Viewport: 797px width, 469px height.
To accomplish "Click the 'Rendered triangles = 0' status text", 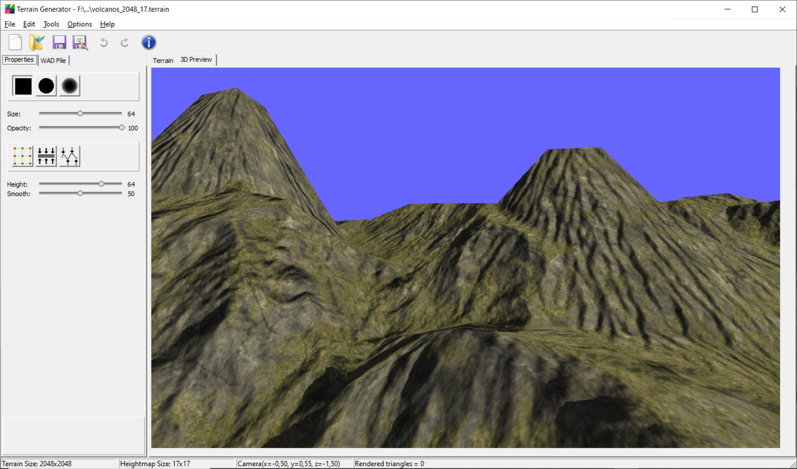I will point(389,464).
